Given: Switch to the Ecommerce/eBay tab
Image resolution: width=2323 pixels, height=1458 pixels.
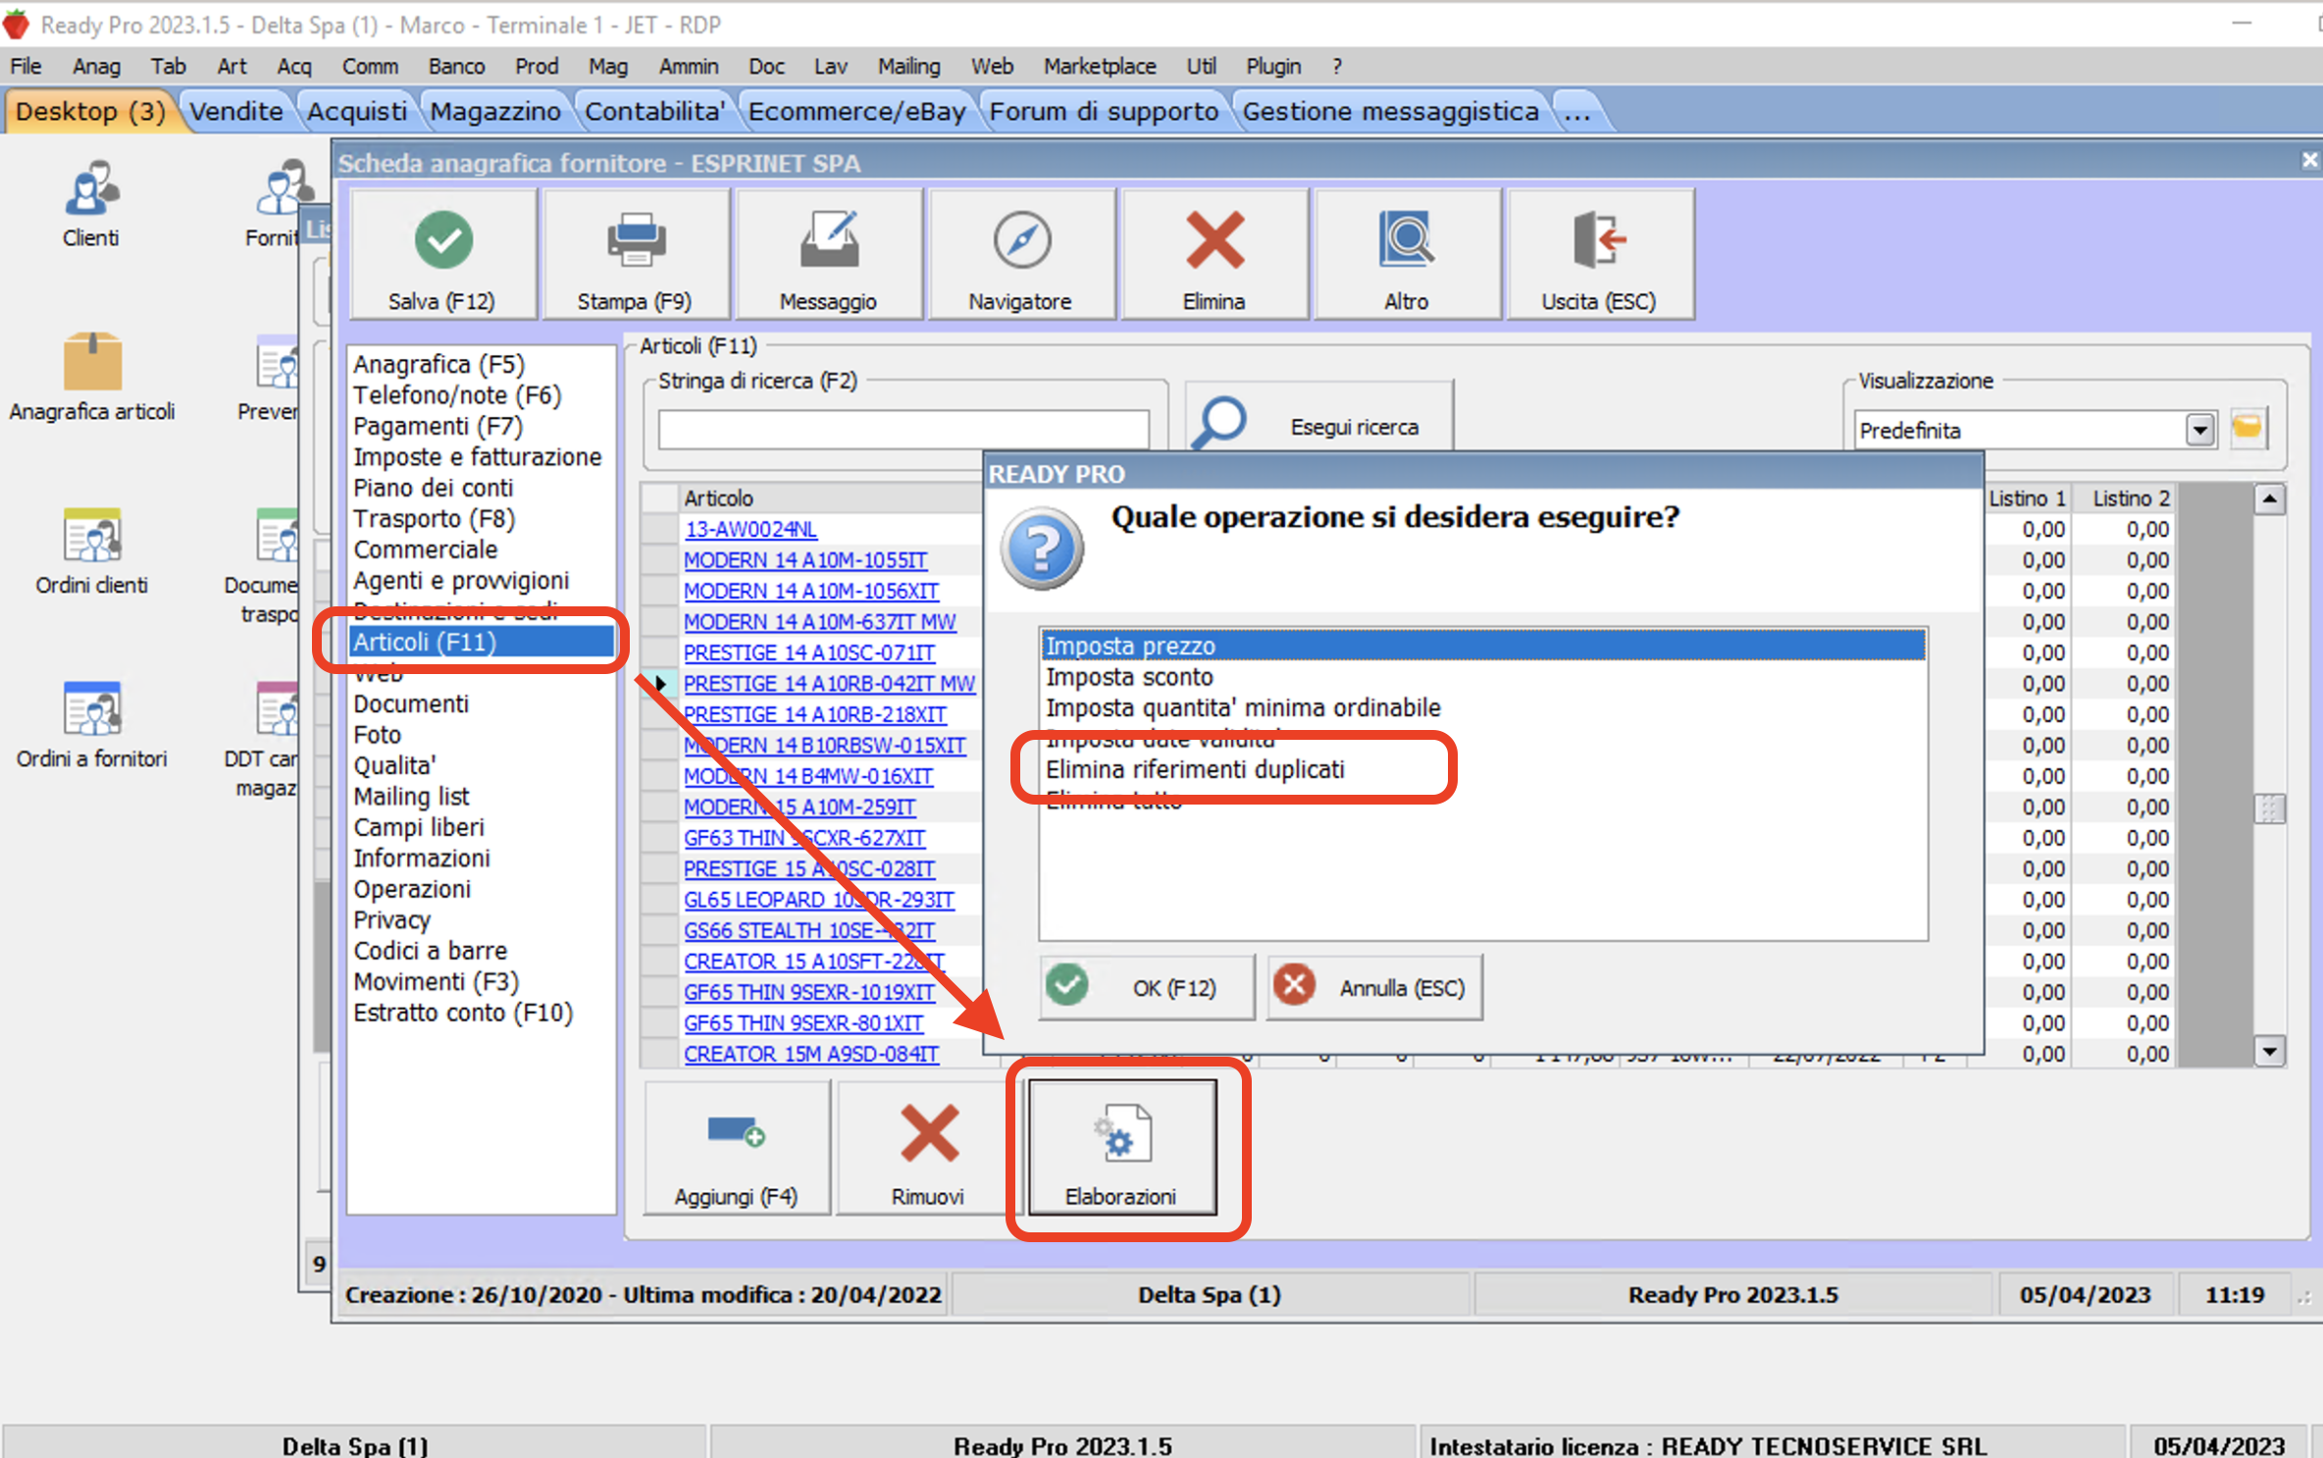Looking at the screenshot, I should [856, 111].
